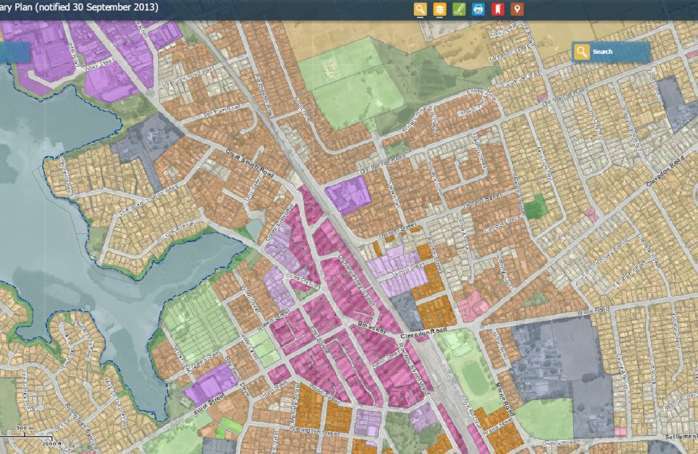Viewport: 698px width, 454px height.
Task: Click the 500 m scale bar
Action: tap(26, 432)
